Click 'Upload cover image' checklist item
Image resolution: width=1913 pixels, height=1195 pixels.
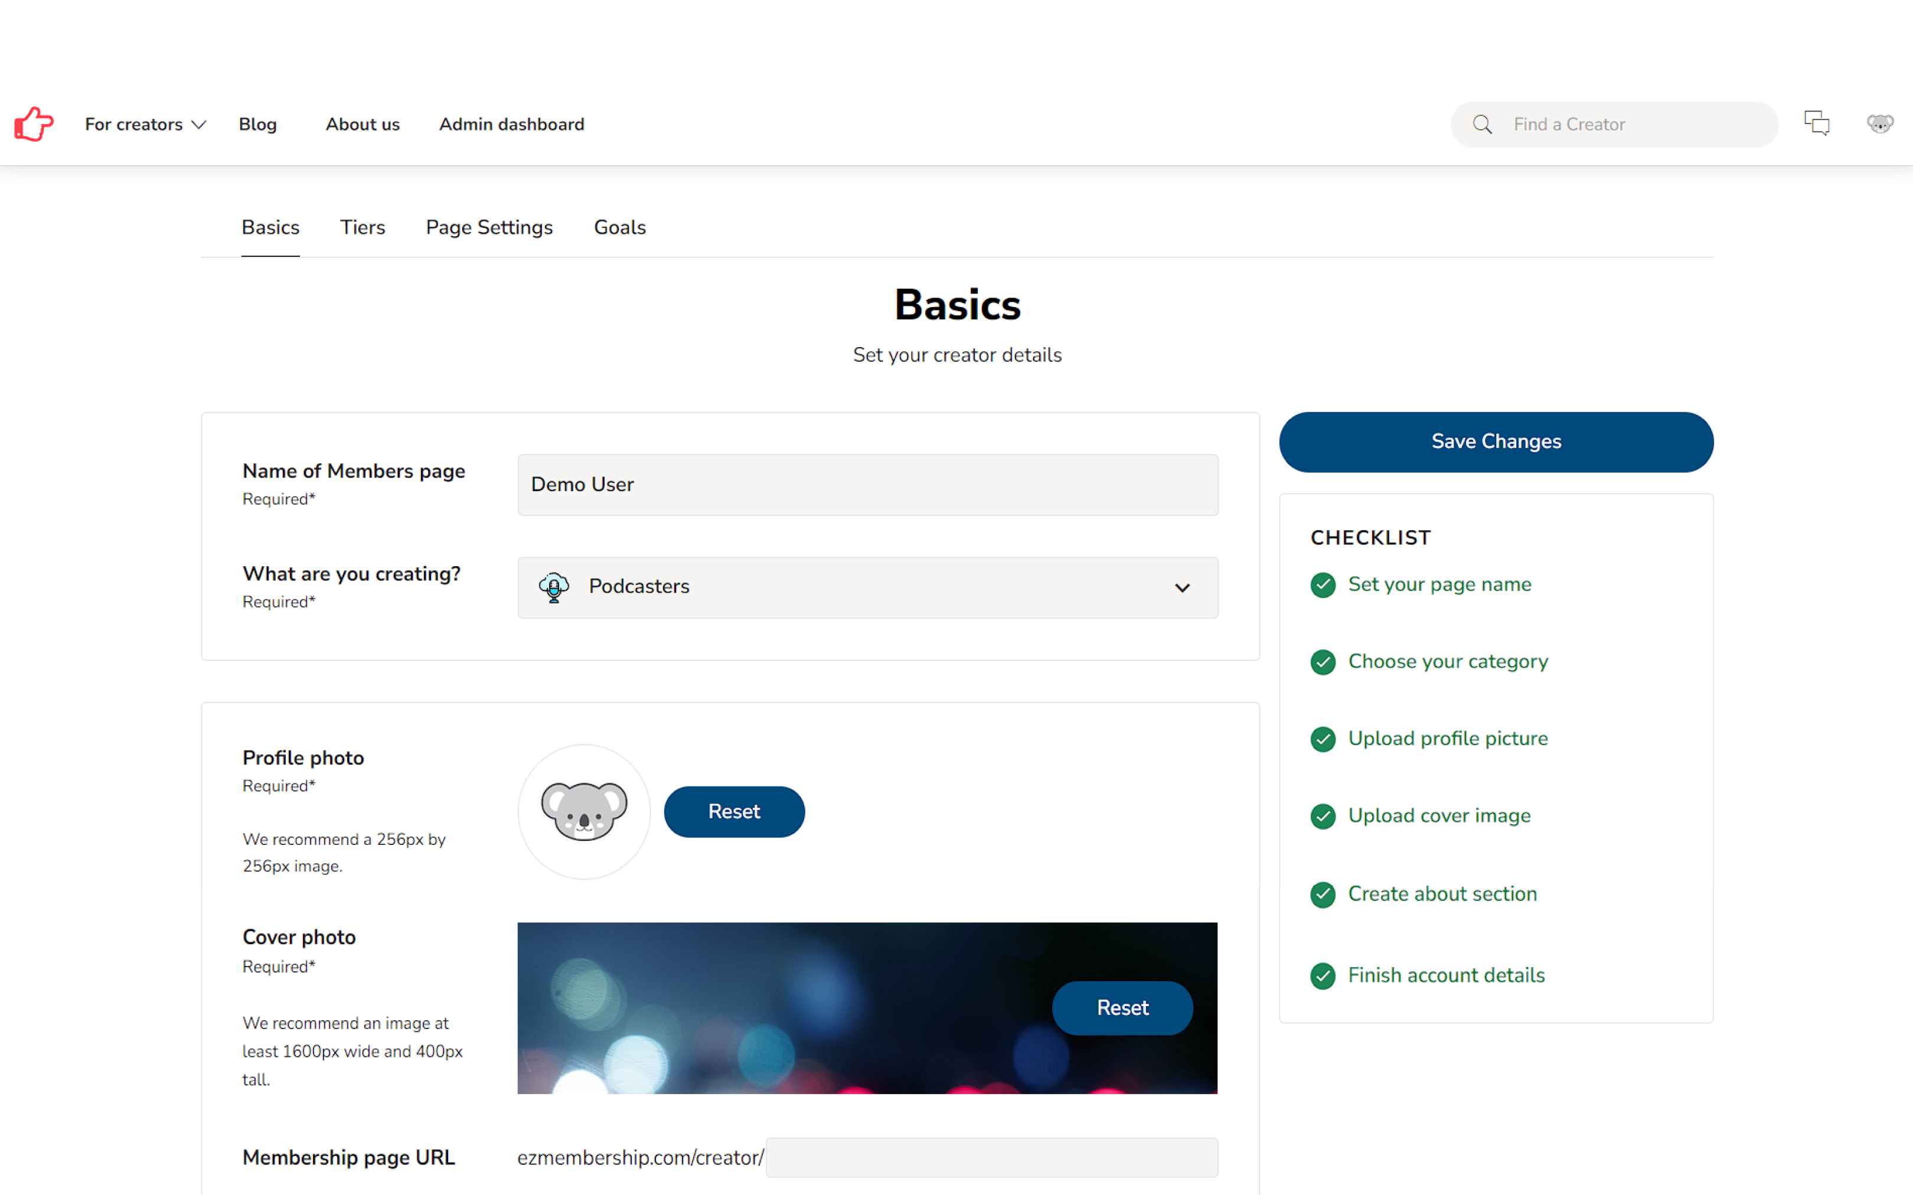pos(1439,815)
